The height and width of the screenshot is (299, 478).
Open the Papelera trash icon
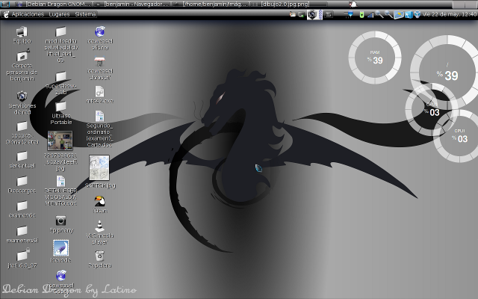coord(99,256)
